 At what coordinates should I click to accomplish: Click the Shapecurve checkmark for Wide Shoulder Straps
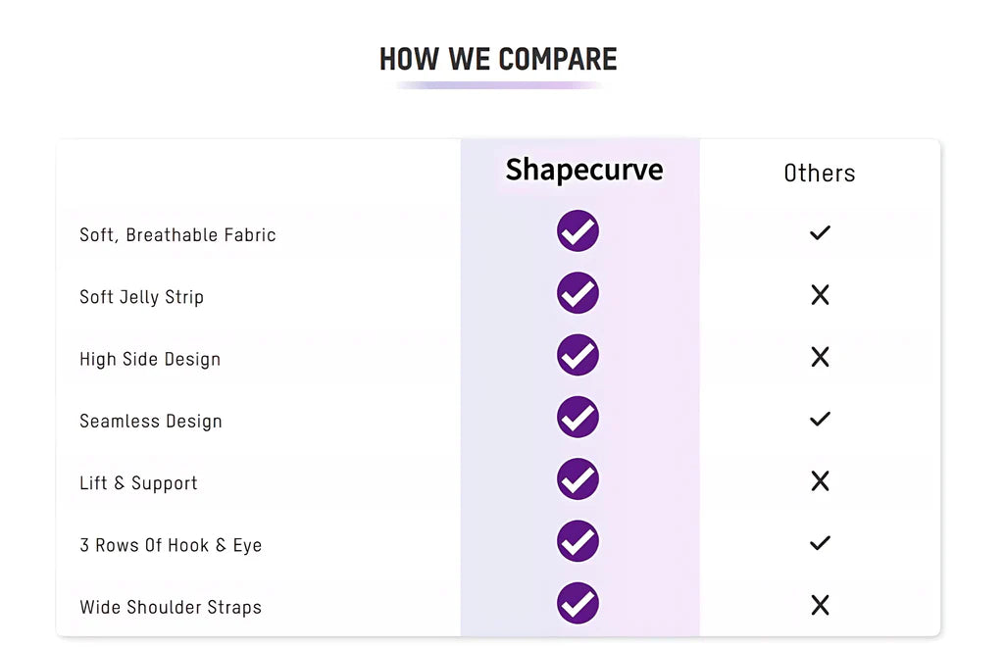tap(577, 603)
